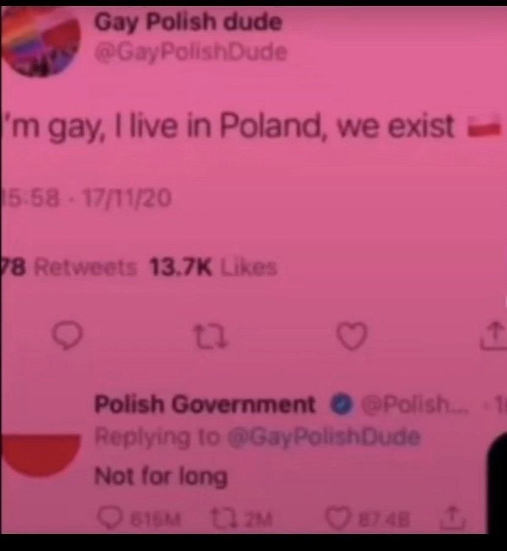The height and width of the screenshot is (551, 507).
Task: Like the 'Not for long' reply
Action: pos(337,519)
